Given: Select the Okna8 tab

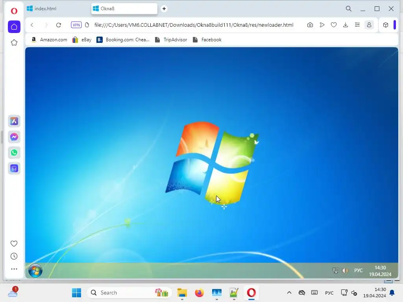Looking at the screenshot, I should click(x=124, y=9).
